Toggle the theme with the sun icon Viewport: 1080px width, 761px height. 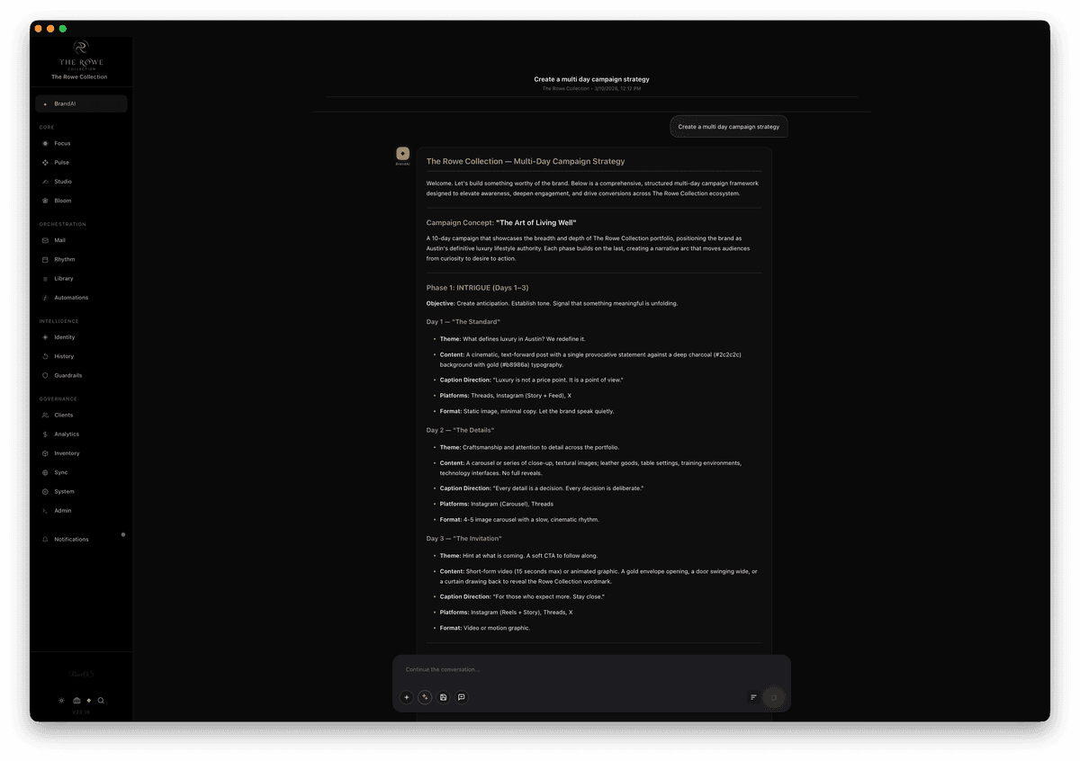pos(61,701)
